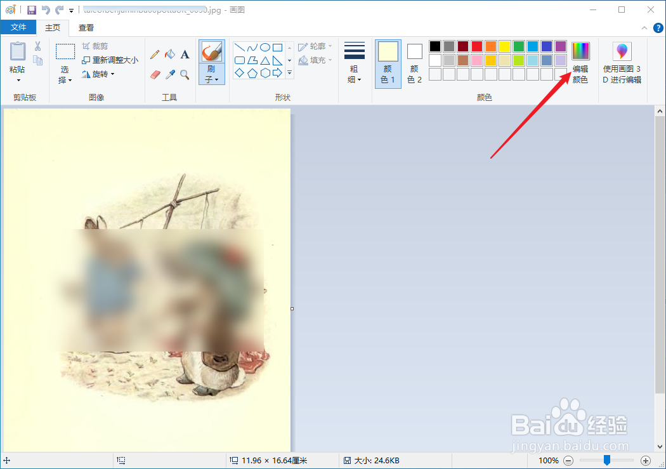Select the Color picker eyedropper tool
This screenshot has width=666, height=469.
click(x=171, y=75)
